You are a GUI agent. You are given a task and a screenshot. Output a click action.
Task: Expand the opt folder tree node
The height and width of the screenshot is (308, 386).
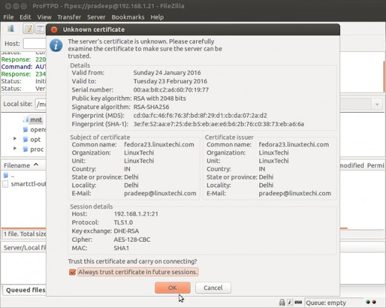15,139
